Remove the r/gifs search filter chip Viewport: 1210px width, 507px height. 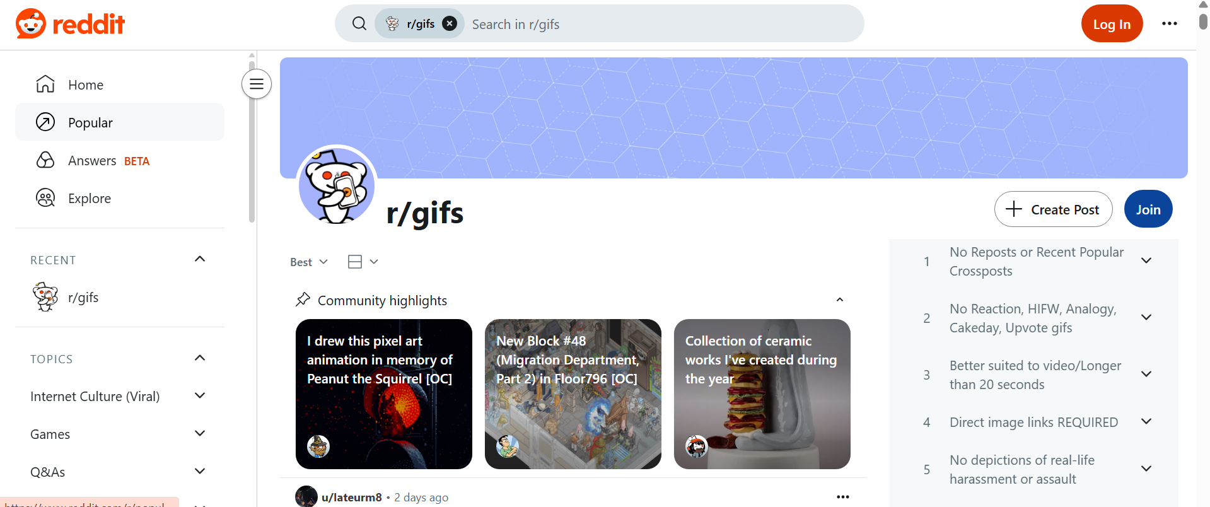[x=450, y=24]
